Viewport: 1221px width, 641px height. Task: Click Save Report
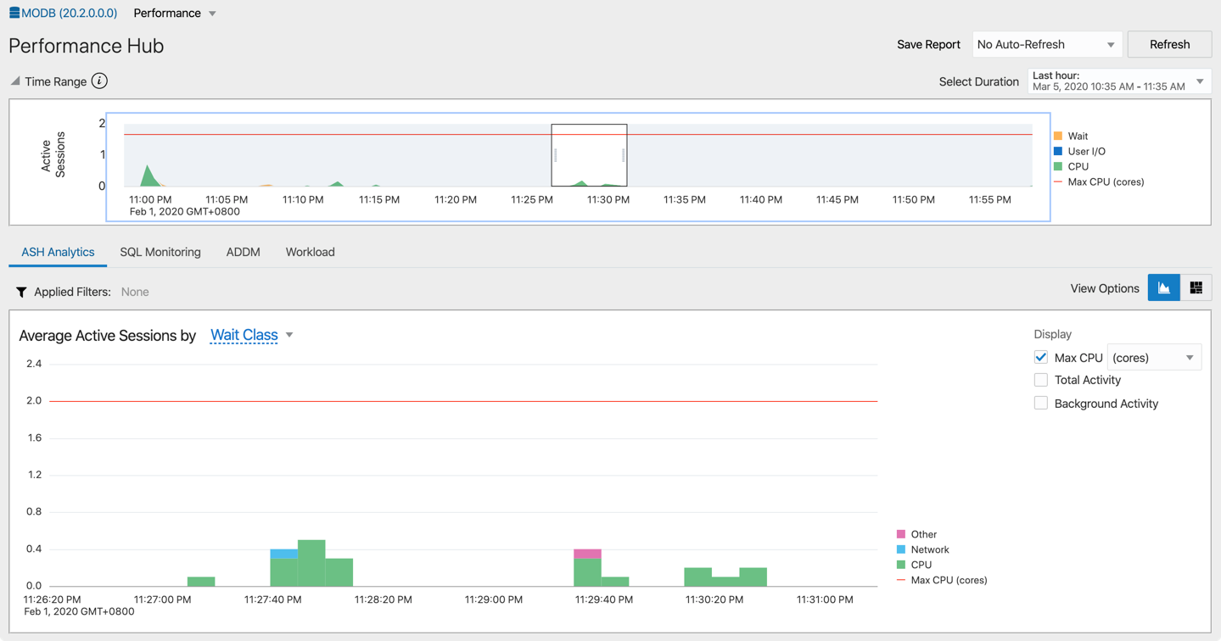(928, 43)
